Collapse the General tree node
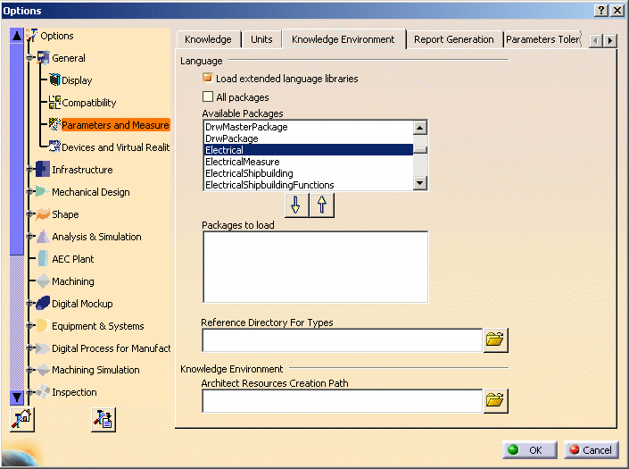Screen dimensions: 629x469 tap(29, 58)
